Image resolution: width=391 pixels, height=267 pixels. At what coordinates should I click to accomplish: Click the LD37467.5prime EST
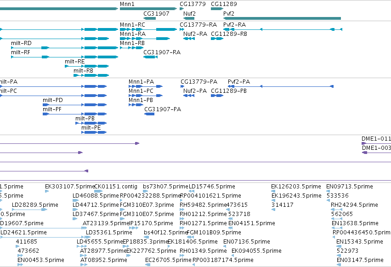[x=75, y=219]
